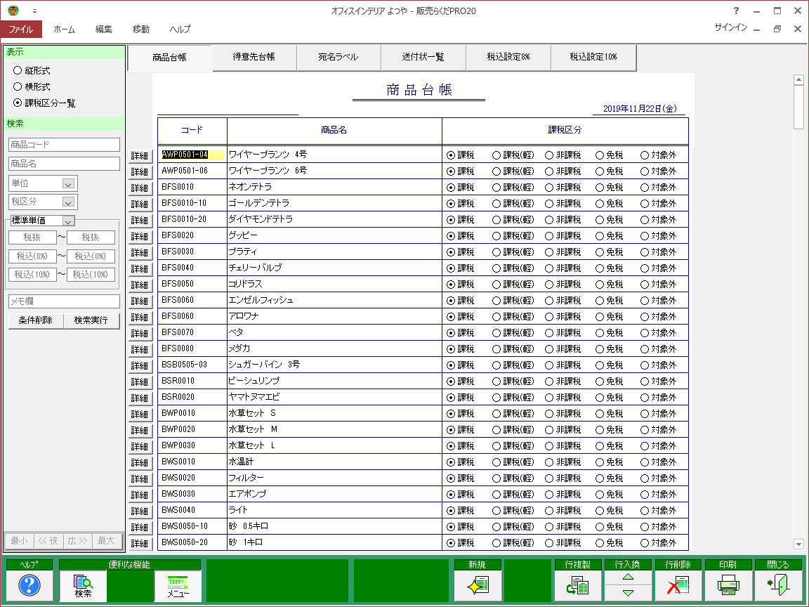
Task: Click the 最小 zoom button
Action: [x=19, y=541]
